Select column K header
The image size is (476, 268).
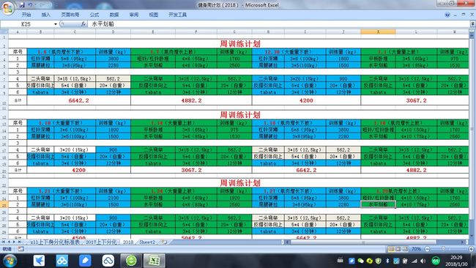click(379, 32)
